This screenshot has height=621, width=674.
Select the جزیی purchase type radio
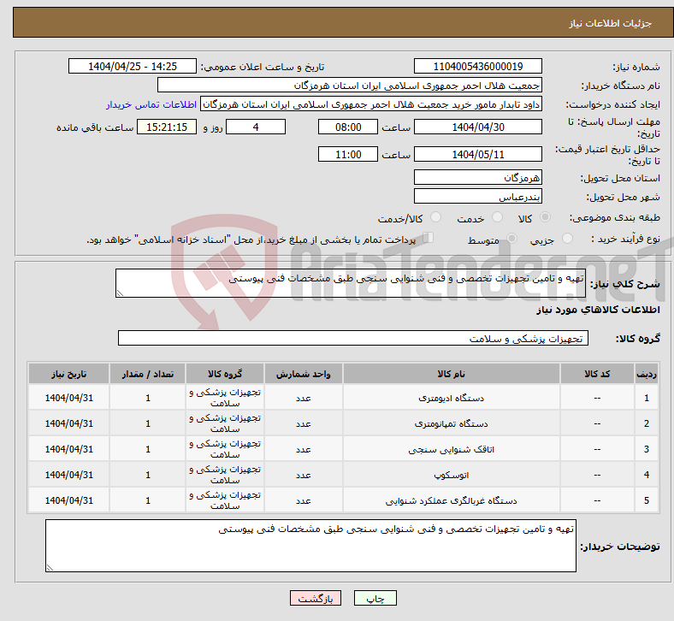coord(567,238)
